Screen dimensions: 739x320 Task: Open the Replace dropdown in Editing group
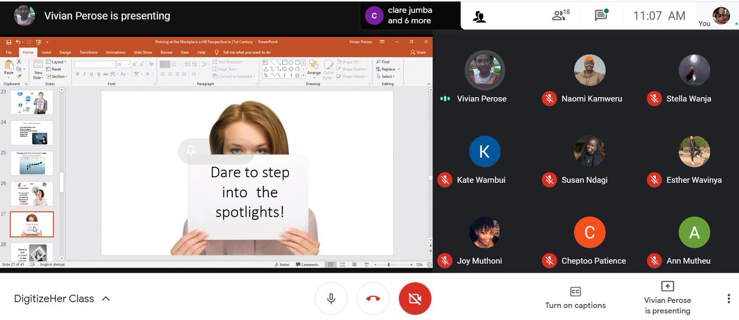coord(388,69)
